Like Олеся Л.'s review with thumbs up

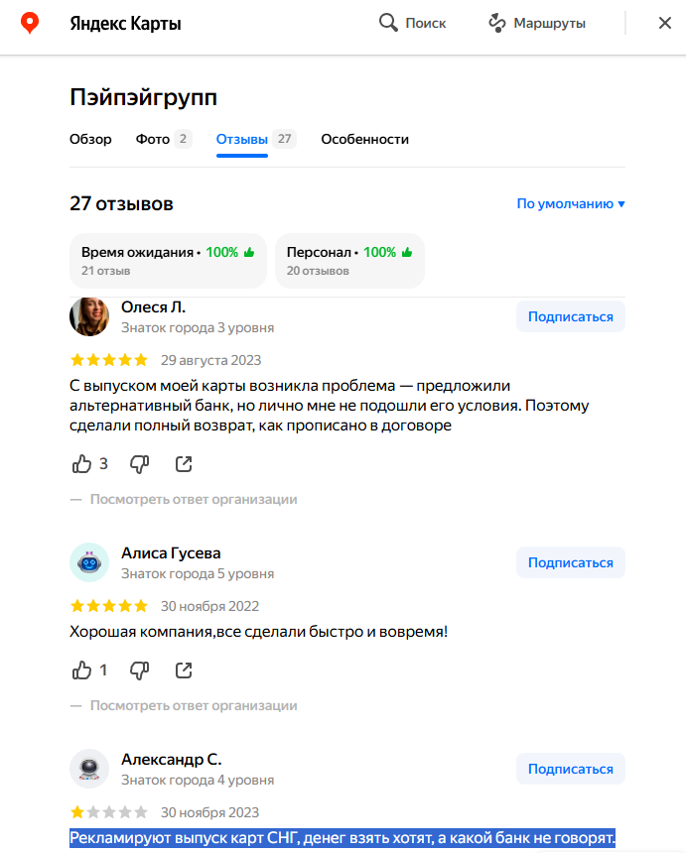[81, 464]
